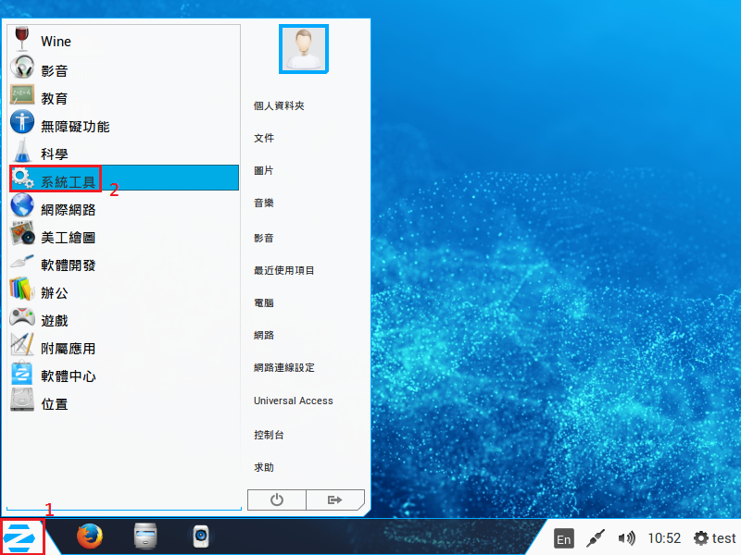Viewport: 741px width, 555px height.
Task: Open the 軟體開發 menu category
Action: coord(124,265)
